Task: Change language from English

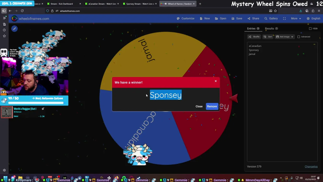Action: point(313,18)
